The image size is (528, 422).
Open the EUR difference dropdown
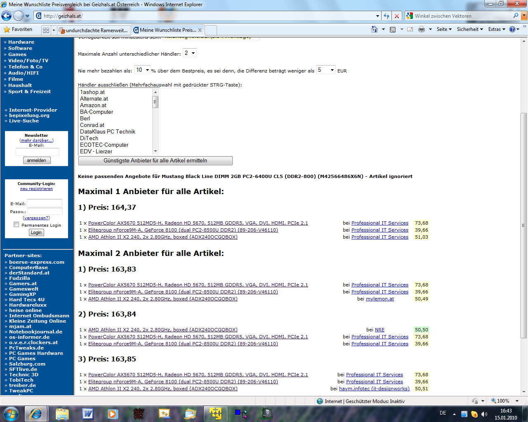pyautogui.click(x=326, y=70)
